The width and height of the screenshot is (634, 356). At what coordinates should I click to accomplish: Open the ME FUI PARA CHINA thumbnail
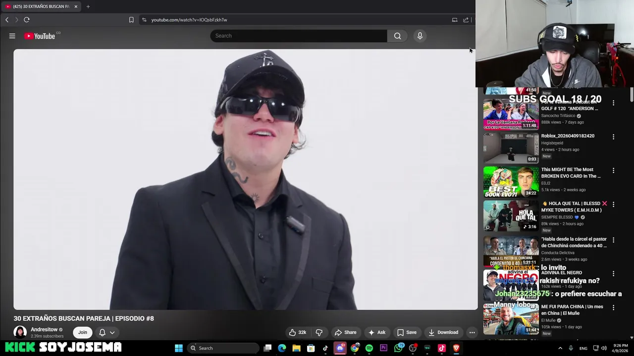coord(511,319)
